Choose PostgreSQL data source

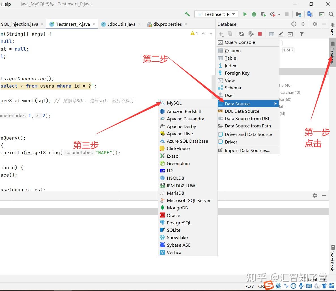[x=188, y=223]
